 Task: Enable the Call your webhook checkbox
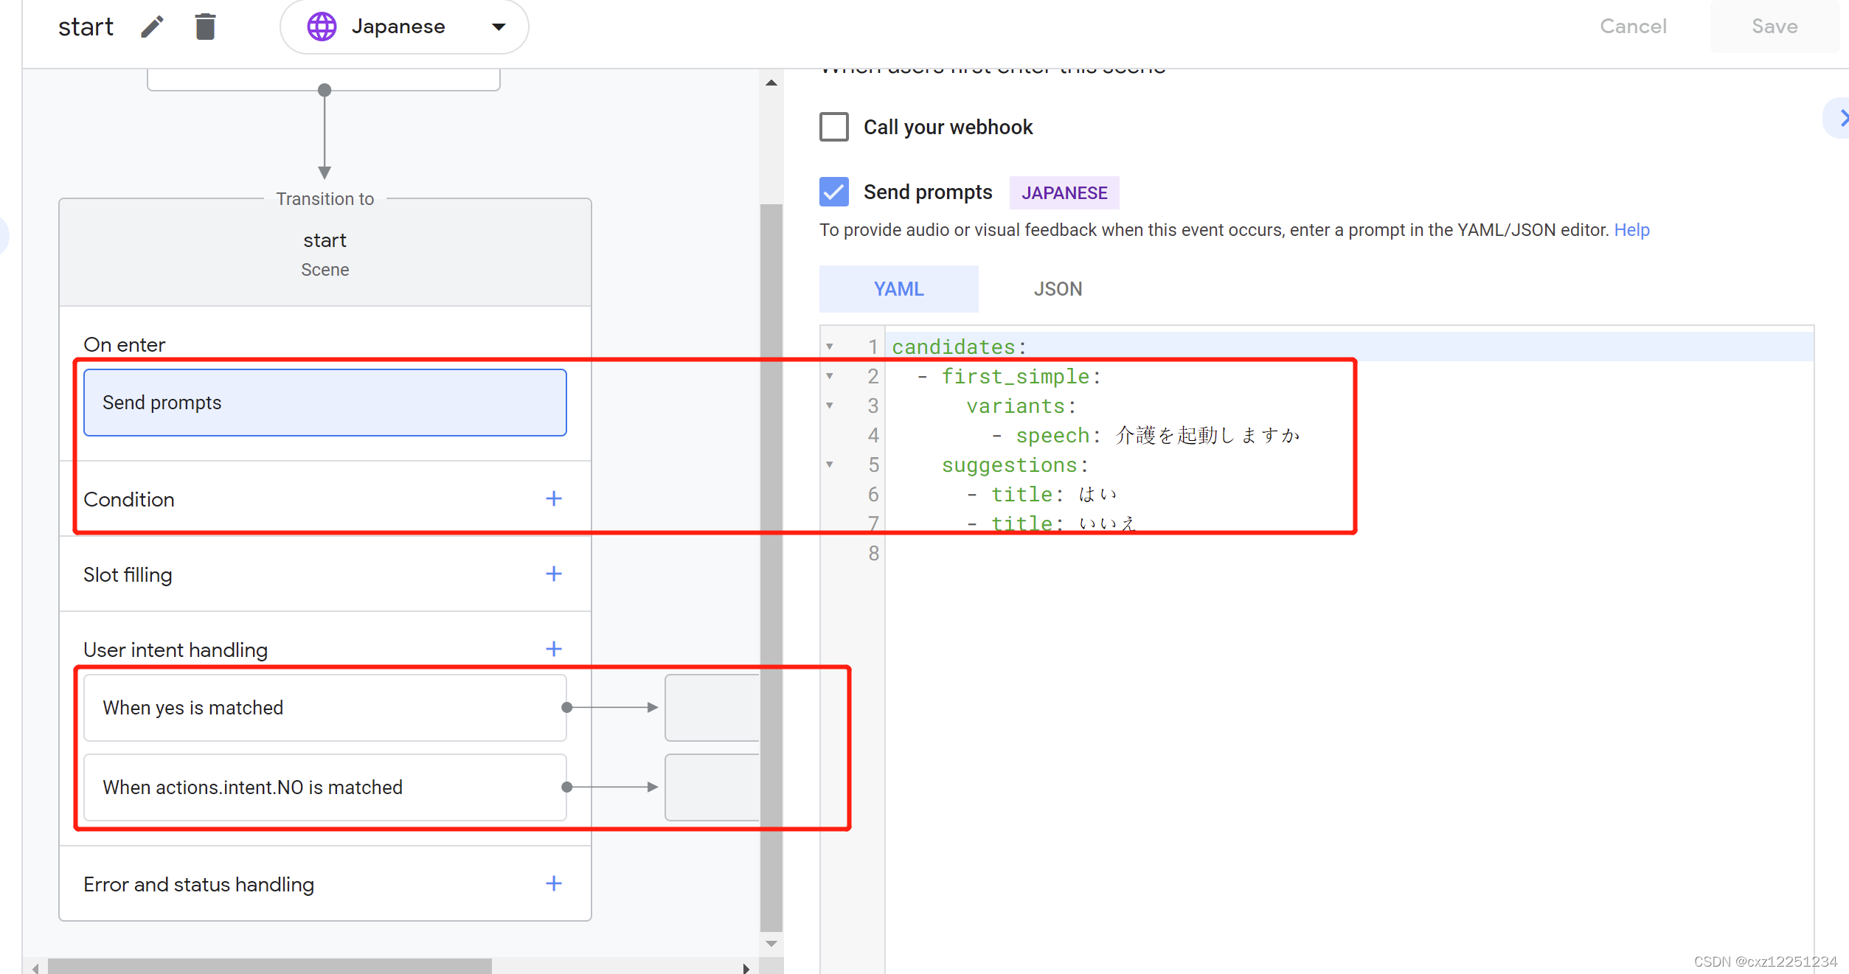[834, 127]
